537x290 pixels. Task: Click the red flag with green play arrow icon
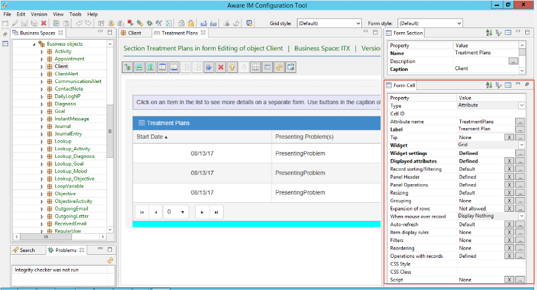click(x=131, y=23)
